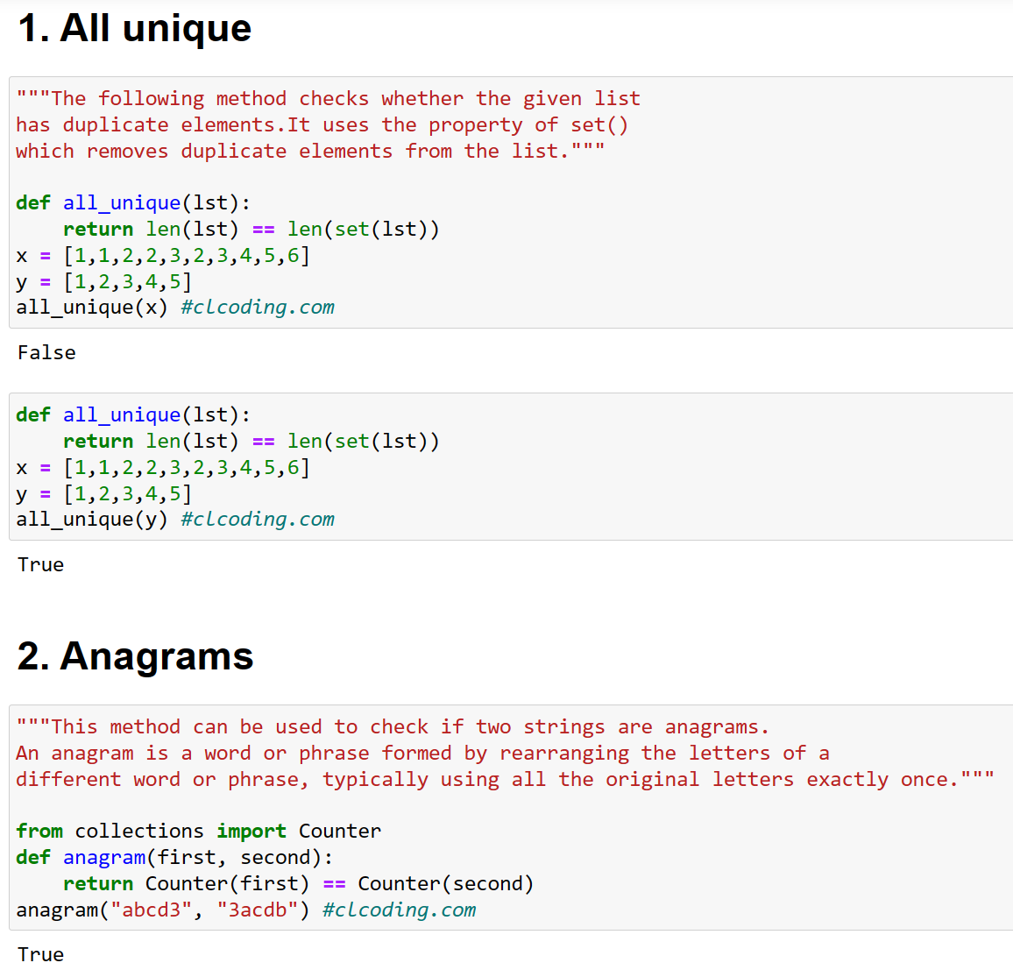
Task: Click the 'all_unique(y)' call line
Action: [91, 519]
